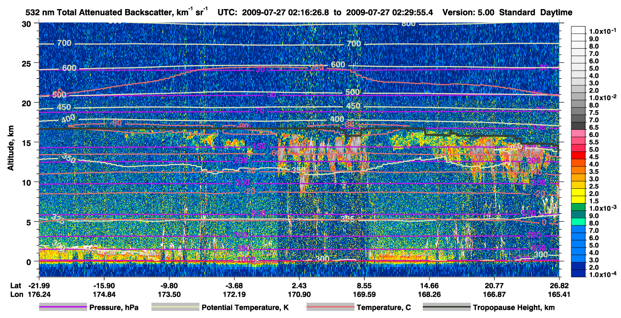Click the 'Altitude, km' vertical axis label
This screenshot has width=621, height=318.
[x=11, y=149]
